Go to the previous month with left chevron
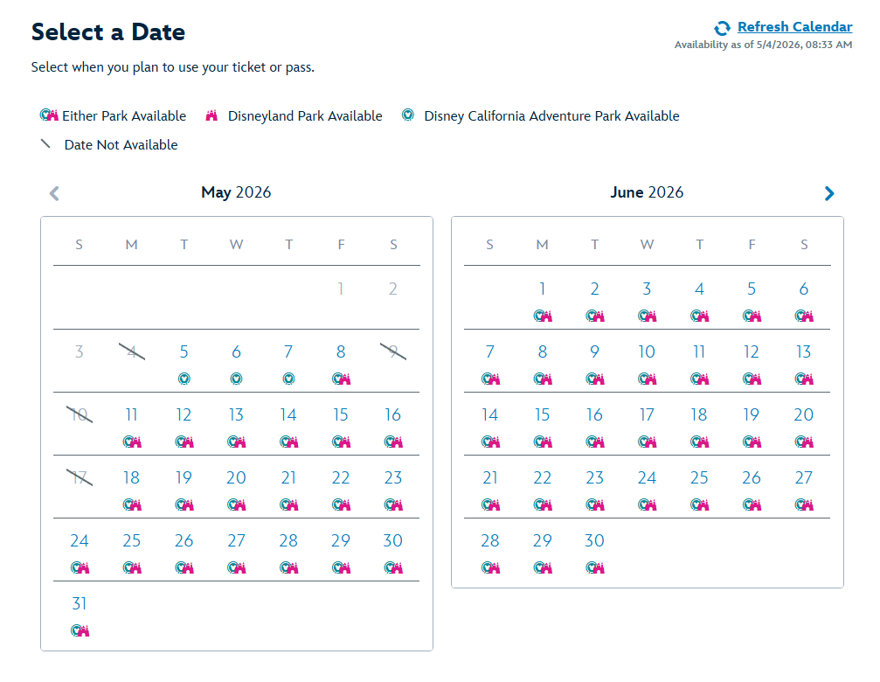880x682 pixels. click(x=54, y=193)
